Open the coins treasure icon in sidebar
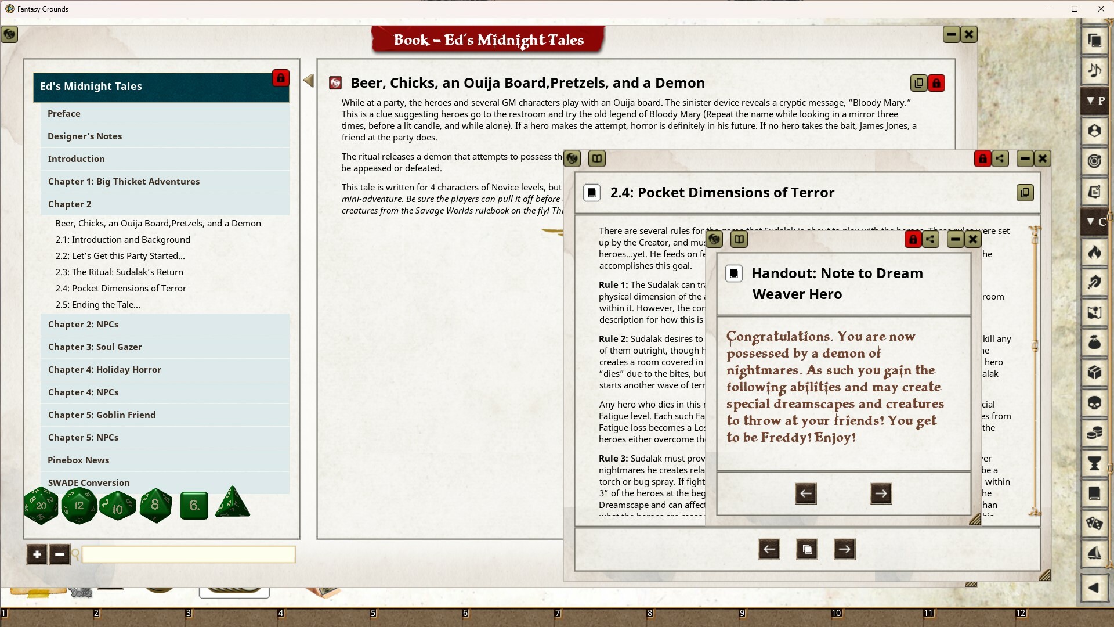This screenshot has height=627, width=1114. pos(1093,433)
